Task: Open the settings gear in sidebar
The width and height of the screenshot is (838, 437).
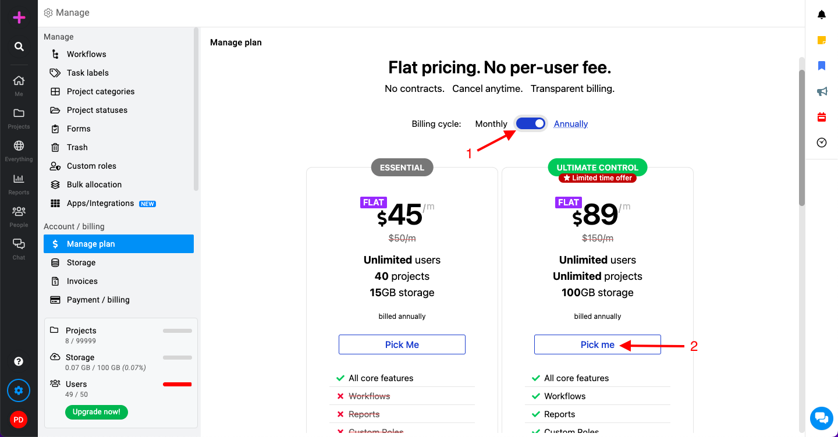Action: point(19,390)
